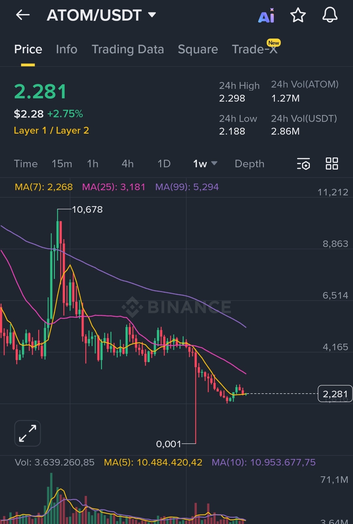Switch to the Info tab
This screenshot has width=353, height=524.
tap(67, 49)
